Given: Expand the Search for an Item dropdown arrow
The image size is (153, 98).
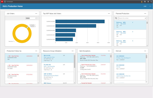Looking at the screenshot, I should (145, 18).
